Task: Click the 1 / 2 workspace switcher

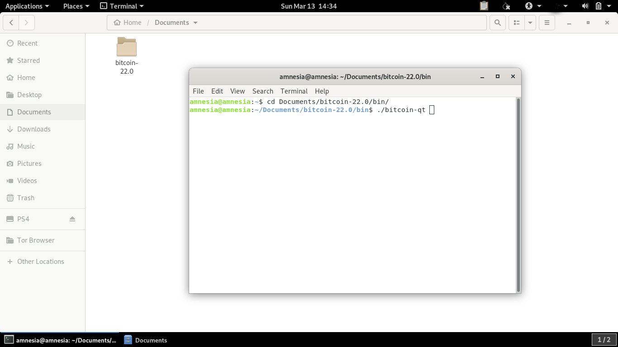Action: pyautogui.click(x=604, y=340)
